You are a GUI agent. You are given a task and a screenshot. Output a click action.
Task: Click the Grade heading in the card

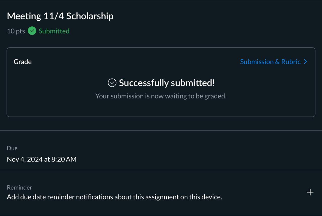point(23,62)
